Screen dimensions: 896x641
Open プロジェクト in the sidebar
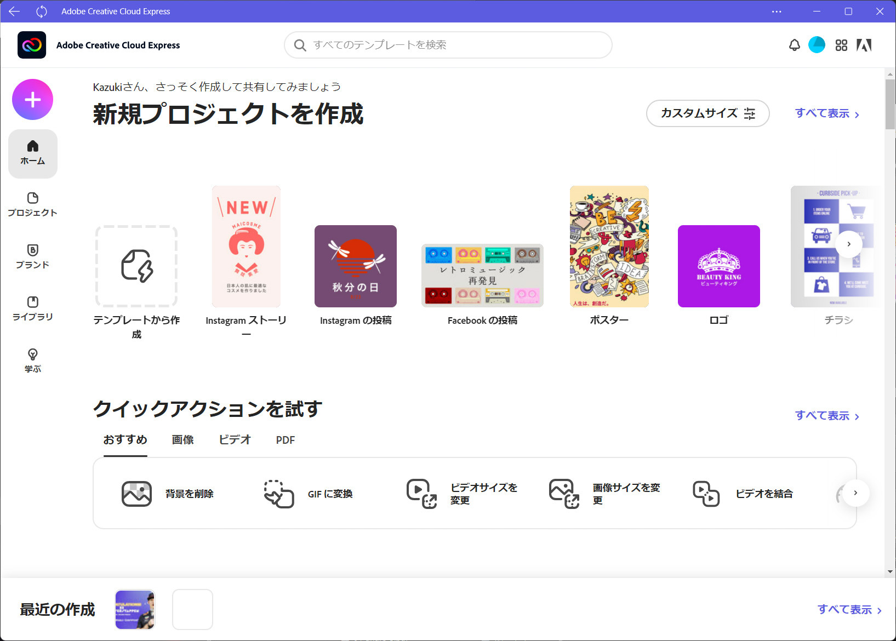click(x=32, y=204)
